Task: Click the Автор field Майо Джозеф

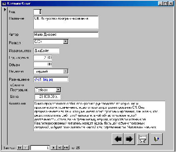Action: click(66, 35)
